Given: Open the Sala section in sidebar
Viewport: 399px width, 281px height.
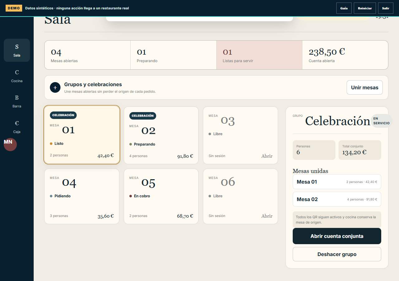Looking at the screenshot, I should pyautogui.click(x=17, y=50).
